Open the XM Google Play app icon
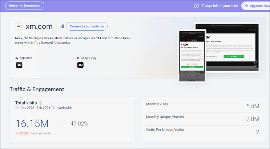 click(80, 65)
